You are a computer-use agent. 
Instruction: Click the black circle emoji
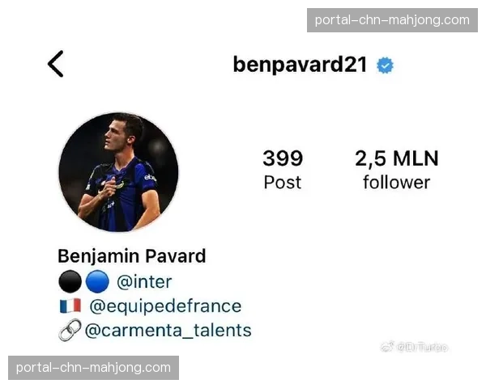tap(70, 281)
